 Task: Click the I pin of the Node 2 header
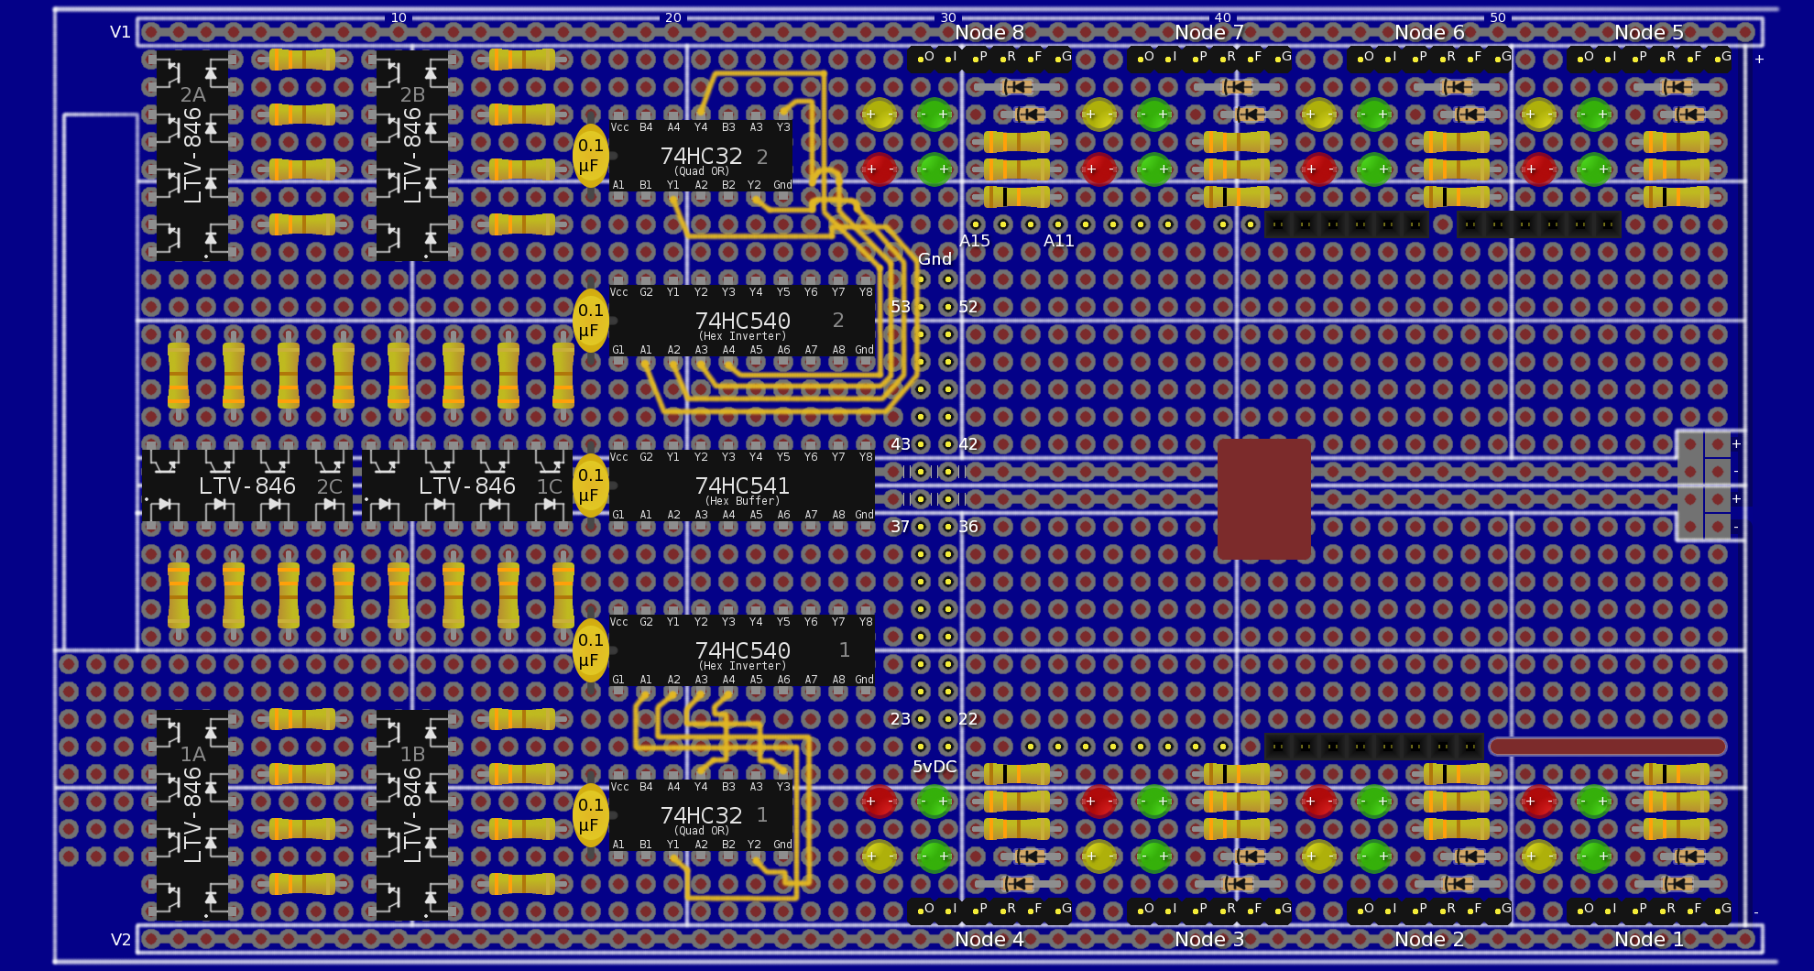1389,911
